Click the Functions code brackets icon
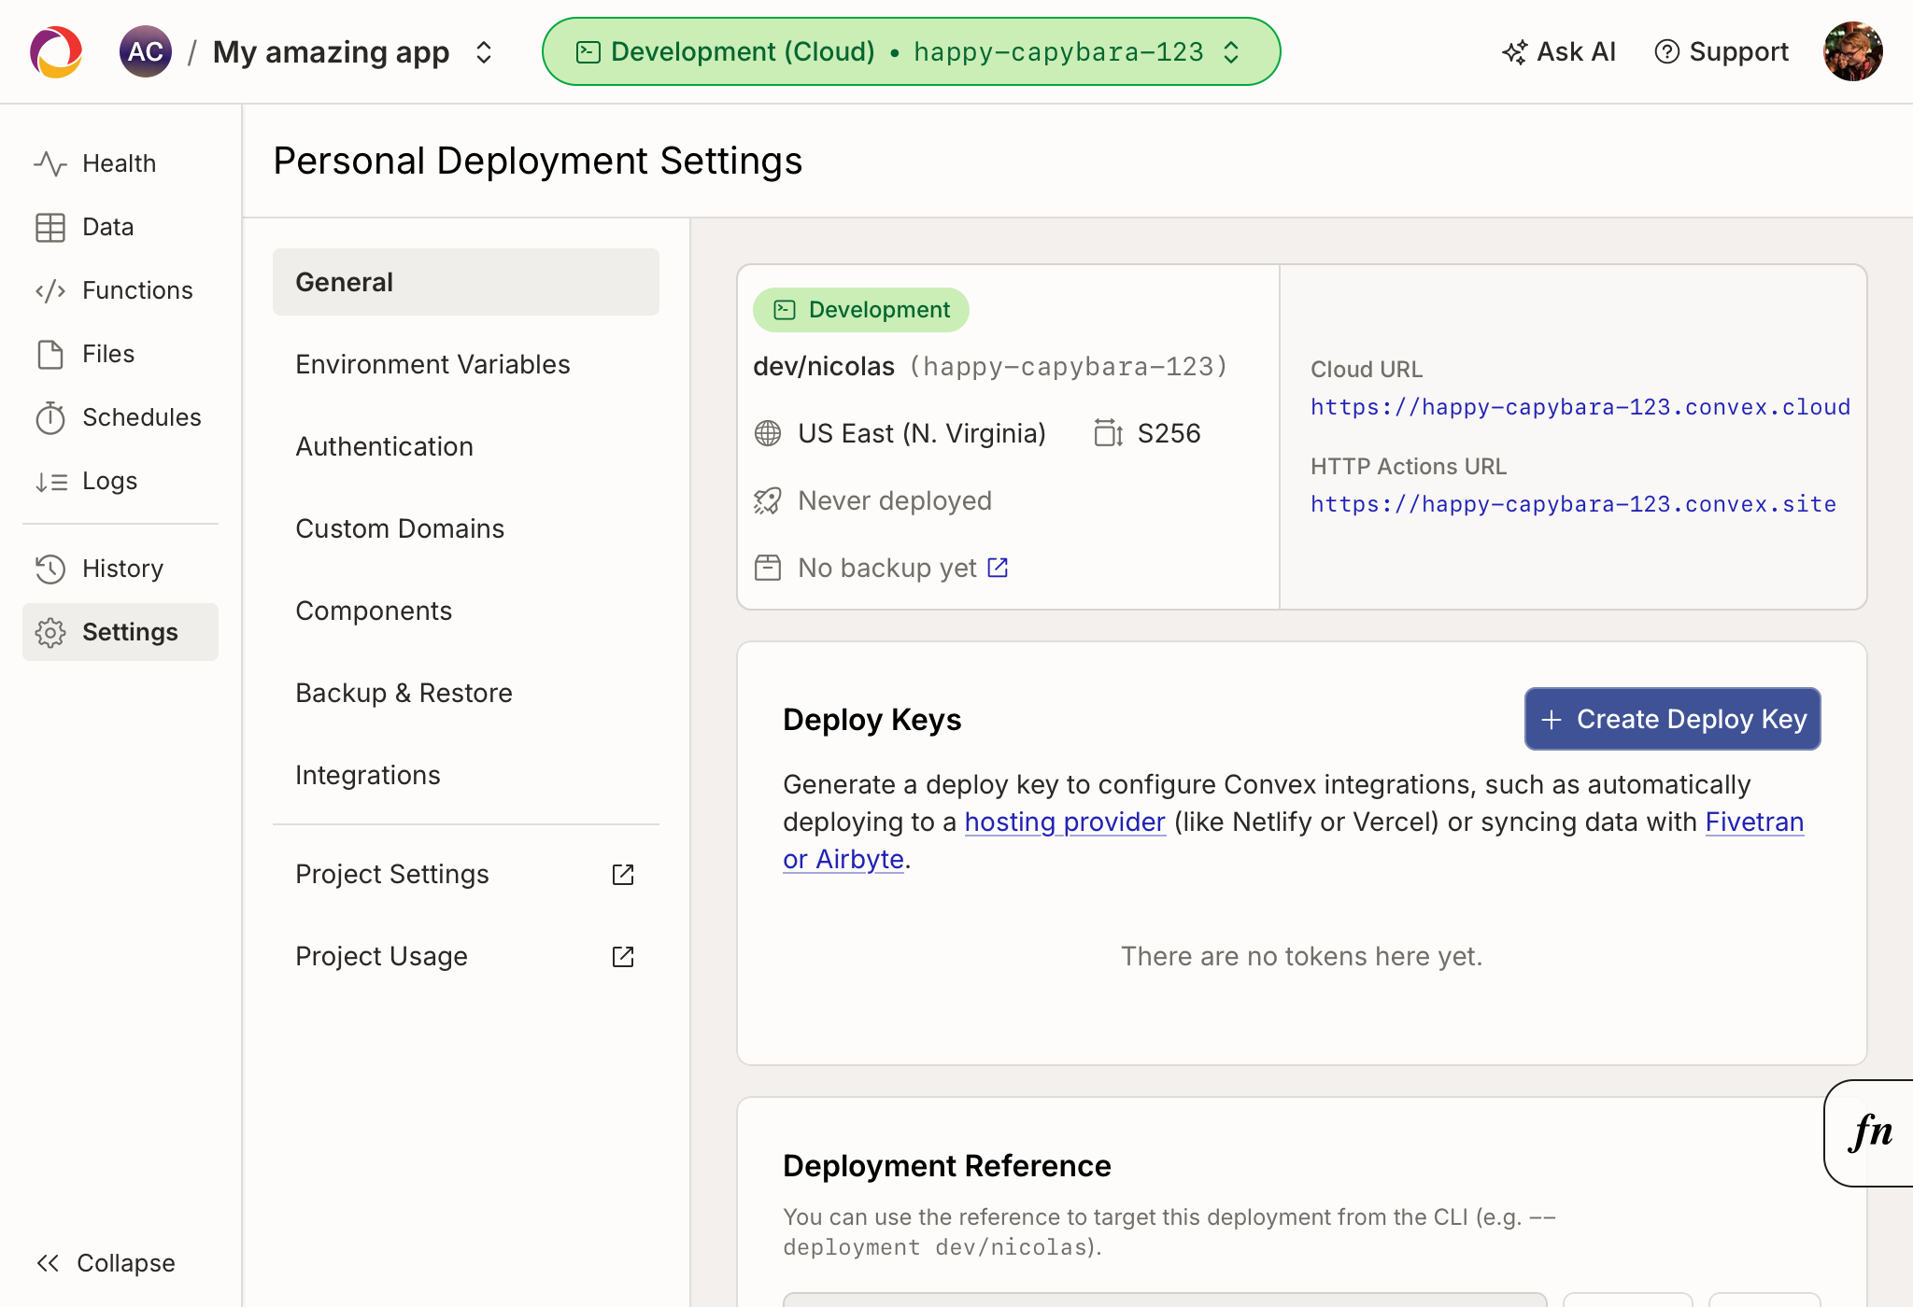Viewport: 1913px width, 1307px height. [50, 290]
